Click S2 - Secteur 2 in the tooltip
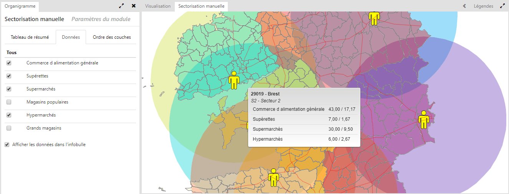This screenshot has width=509, height=194. [x=265, y=101]
